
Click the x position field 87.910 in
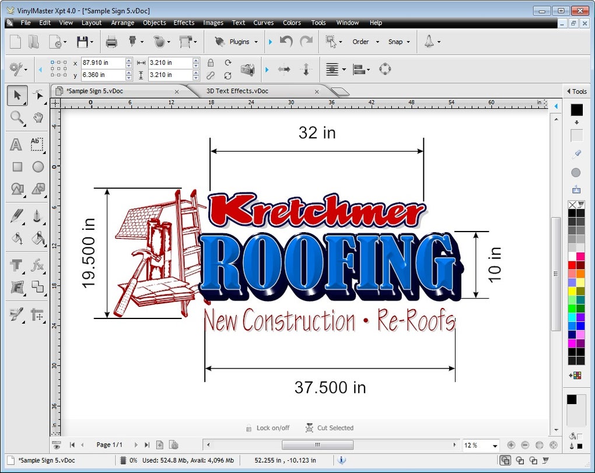(103, 62)
